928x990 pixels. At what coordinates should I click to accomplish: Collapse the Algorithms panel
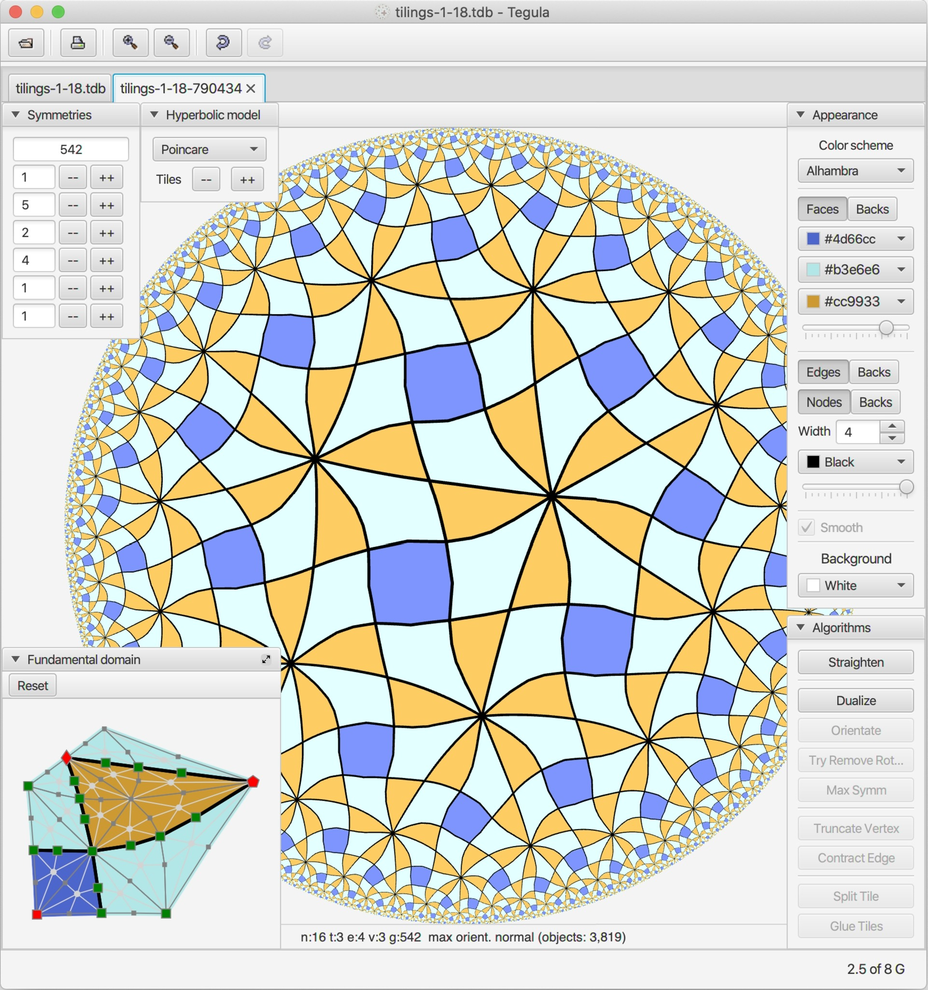click(801, 628)
